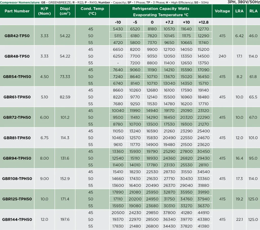Click the 240 voltage value for GBR48-TP50

click(222, 56)
